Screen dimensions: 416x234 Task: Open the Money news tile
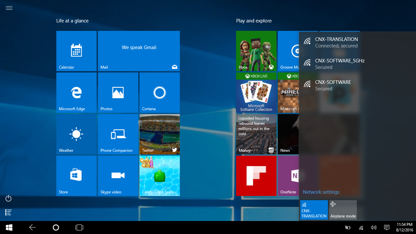(256, 134)
